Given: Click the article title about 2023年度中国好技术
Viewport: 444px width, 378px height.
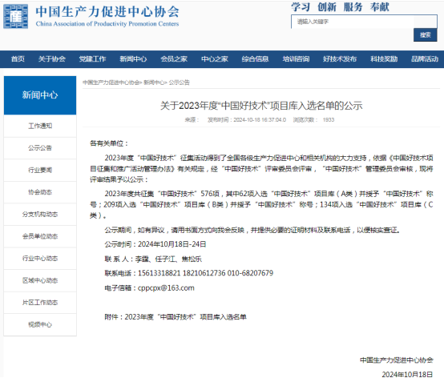Looking at the screenshot, I should pos(261,106).
